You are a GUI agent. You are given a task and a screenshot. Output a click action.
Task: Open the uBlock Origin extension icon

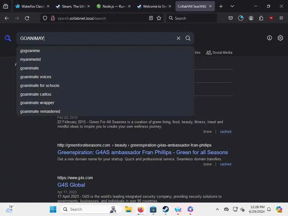[271, 18]
